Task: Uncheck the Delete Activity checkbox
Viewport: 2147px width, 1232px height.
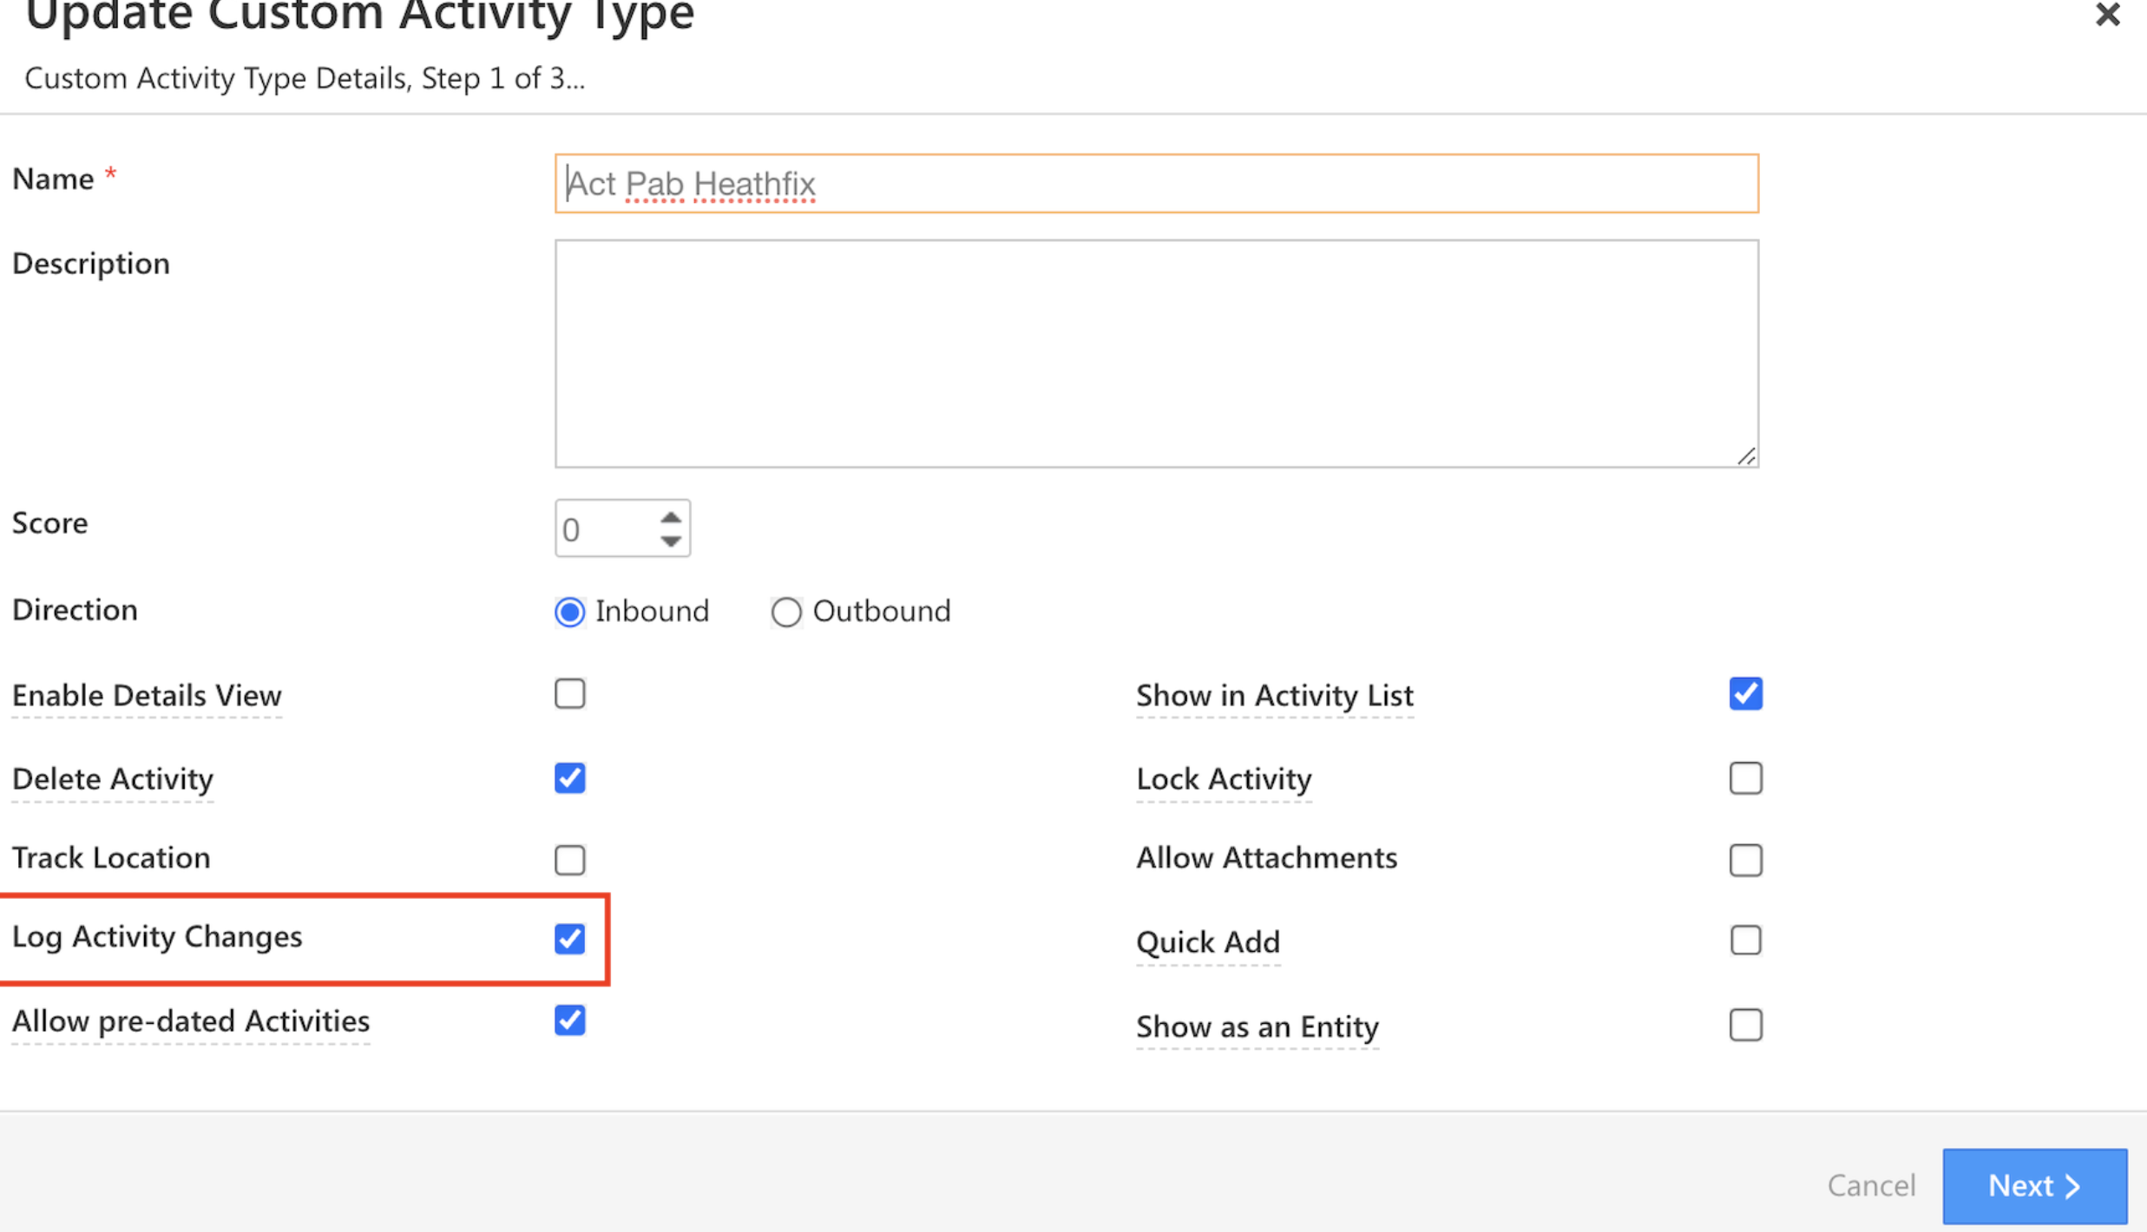Action: 570,778
